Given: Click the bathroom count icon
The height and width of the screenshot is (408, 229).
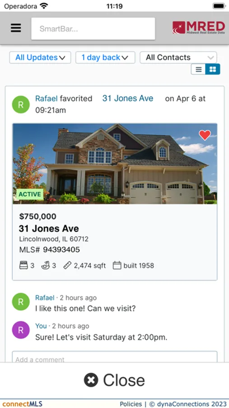Looking at the screenshot, I should pos(46,266).
